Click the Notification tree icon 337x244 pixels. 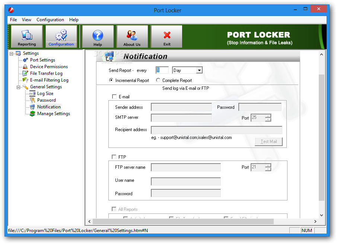pyautogui.click(x=32, y=107)
